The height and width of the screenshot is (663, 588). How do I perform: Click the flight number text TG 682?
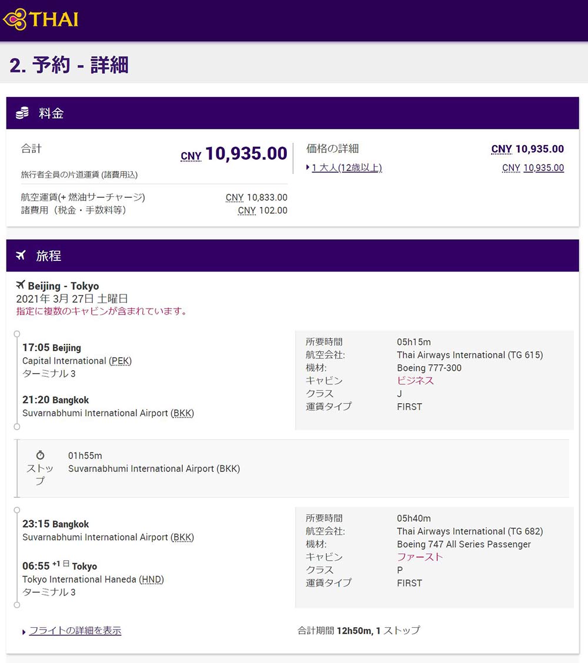coord(525,531)
